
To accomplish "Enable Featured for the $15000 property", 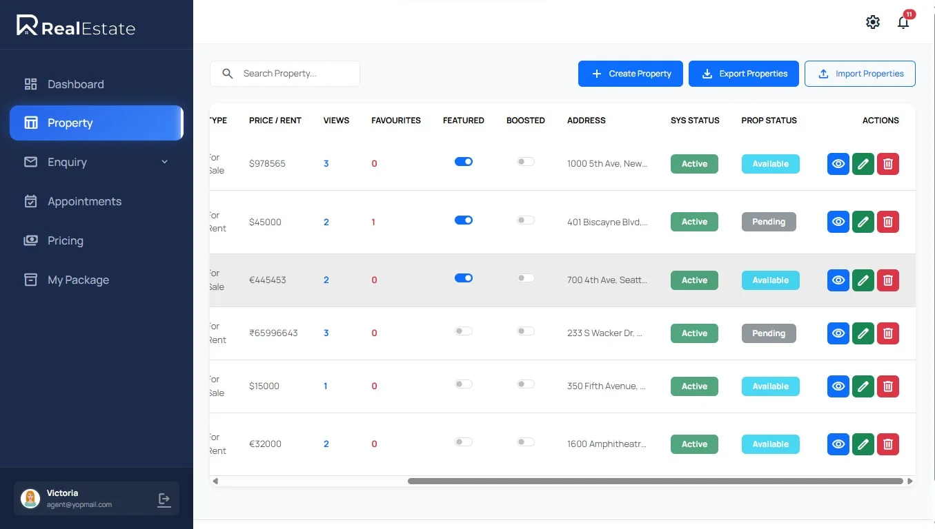I will 464,384.
